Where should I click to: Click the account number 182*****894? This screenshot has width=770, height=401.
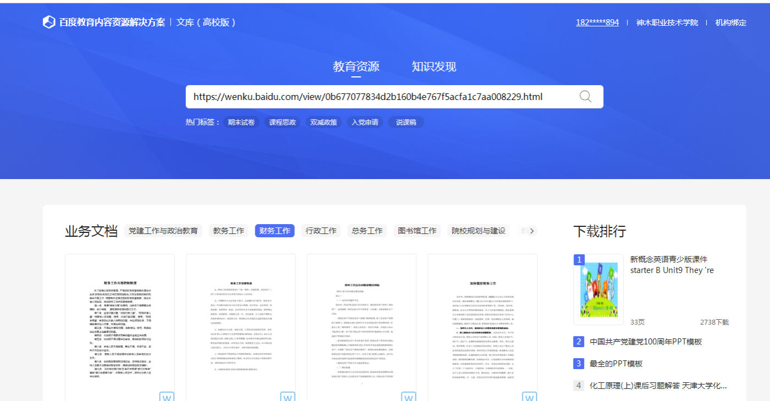point(597,23)
